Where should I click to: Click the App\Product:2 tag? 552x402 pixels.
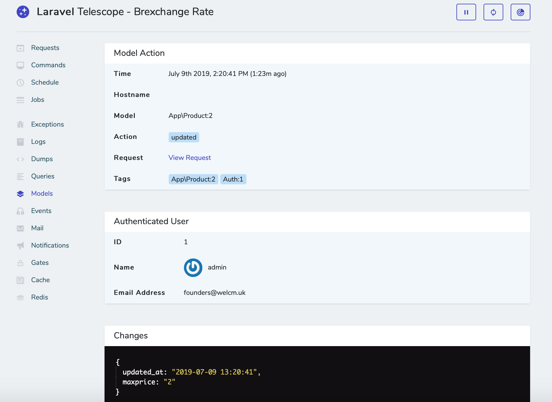tap(193, 179)
